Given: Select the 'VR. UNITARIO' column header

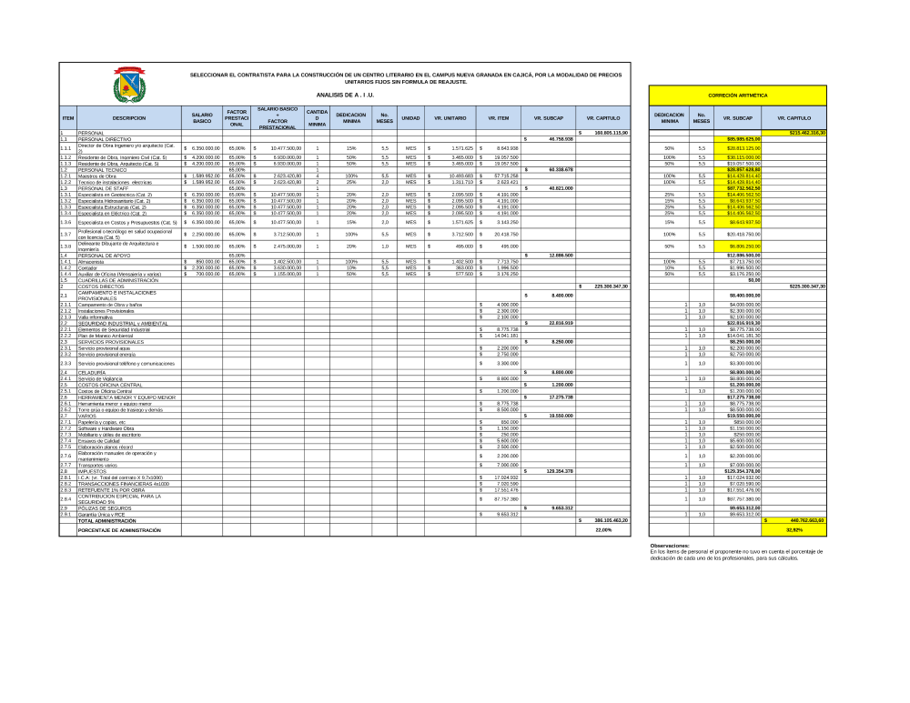Looking at the screenshot, I should (x=450, y=118).
